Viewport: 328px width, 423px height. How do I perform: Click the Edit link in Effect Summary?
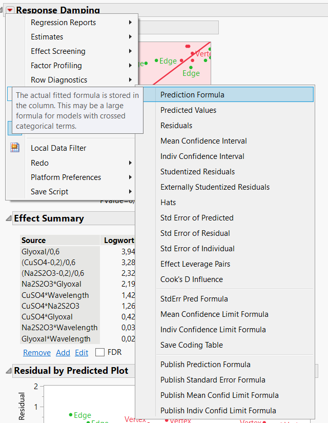(x=81, y=353)
